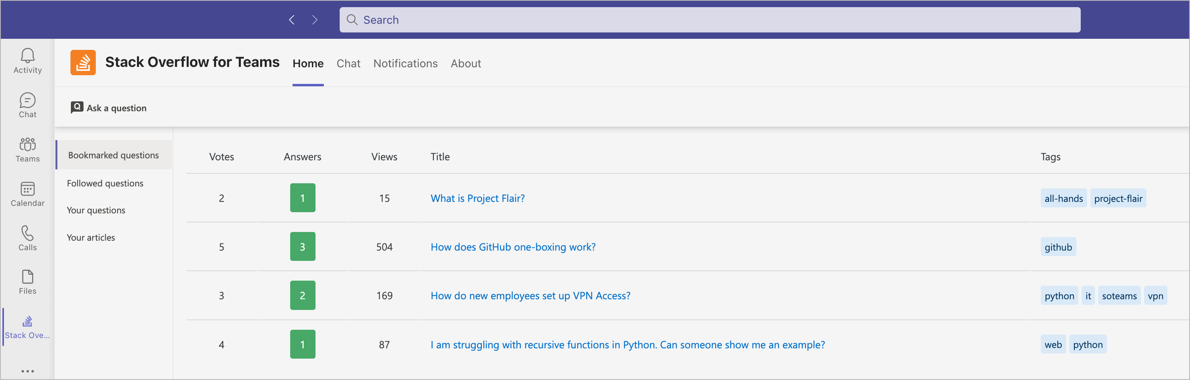Image resolution: width=1190 pixels, height=380 pixels.
Task: Go back with the left arrow
Action: 291,20
